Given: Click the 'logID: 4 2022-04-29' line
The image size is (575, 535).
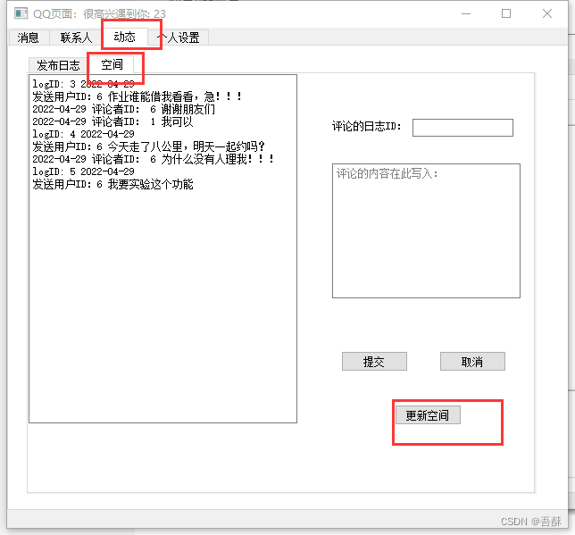Looking at the screenshot, I should point(83,134).
